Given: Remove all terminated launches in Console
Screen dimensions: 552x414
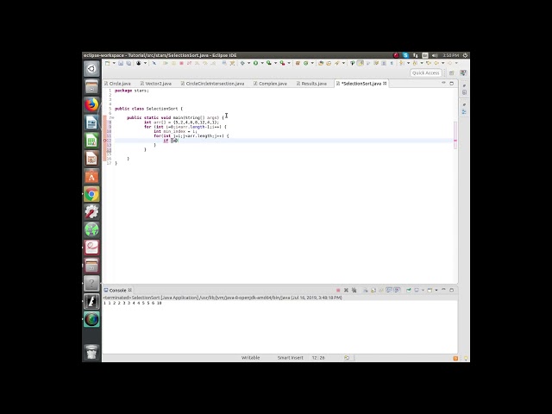Looking at the screenshot, I should click(354, 290).
